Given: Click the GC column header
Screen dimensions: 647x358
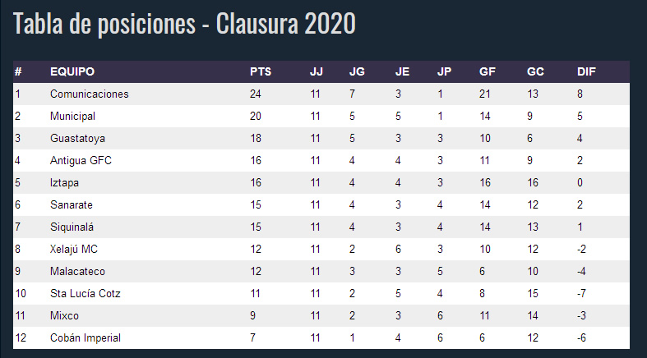Looking at the screenshot, I should pos(535,71).
